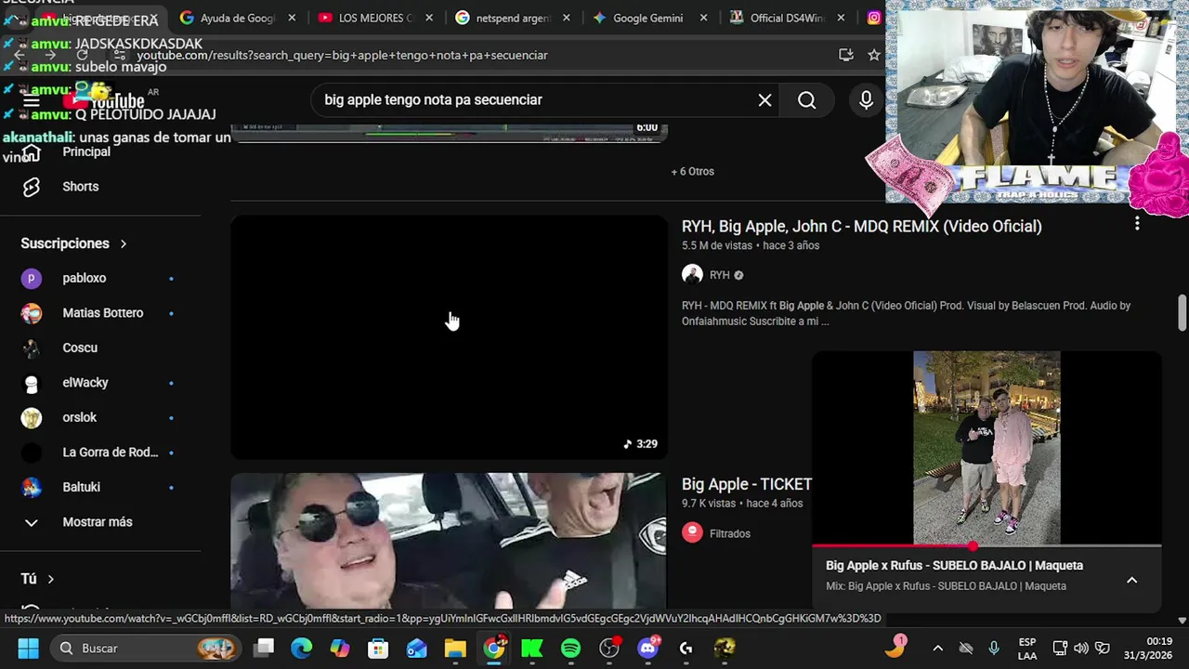This screenshot has height=669, width=1189.
Task: Switch to Chrome in the taskbar
Action: [x=494, y=648]
